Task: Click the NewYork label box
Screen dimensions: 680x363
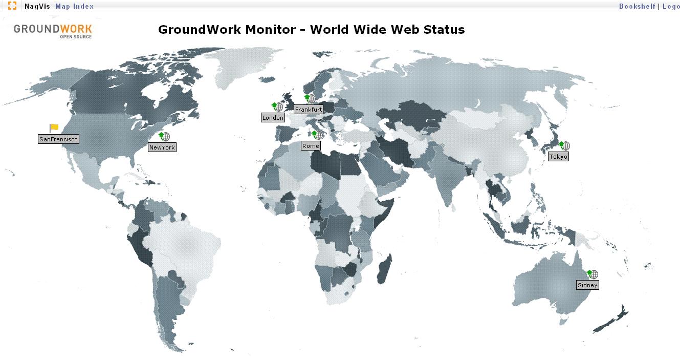Action: tap(162, 147)
